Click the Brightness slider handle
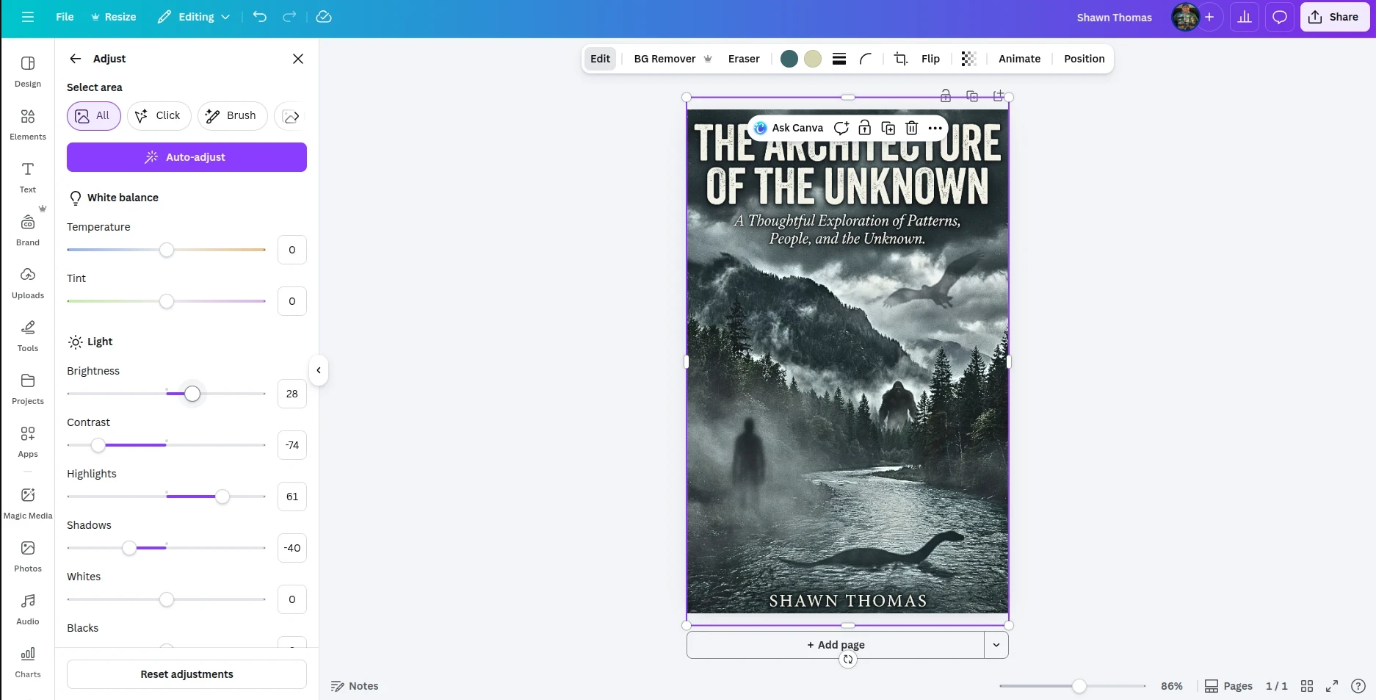Screen dimensions: 1376x700 click(x=192, y=394)
